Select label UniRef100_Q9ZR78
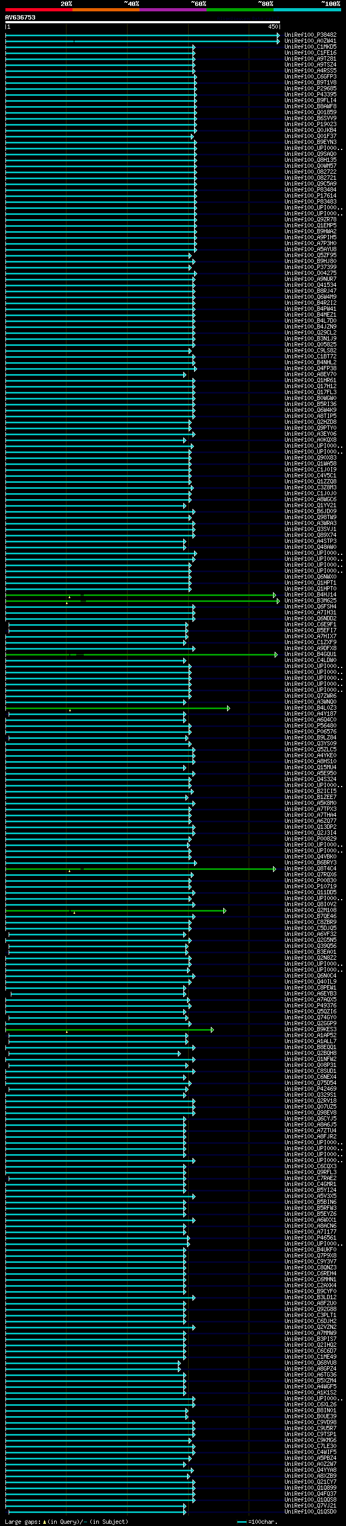346x1526 pixels. point(310,220)
